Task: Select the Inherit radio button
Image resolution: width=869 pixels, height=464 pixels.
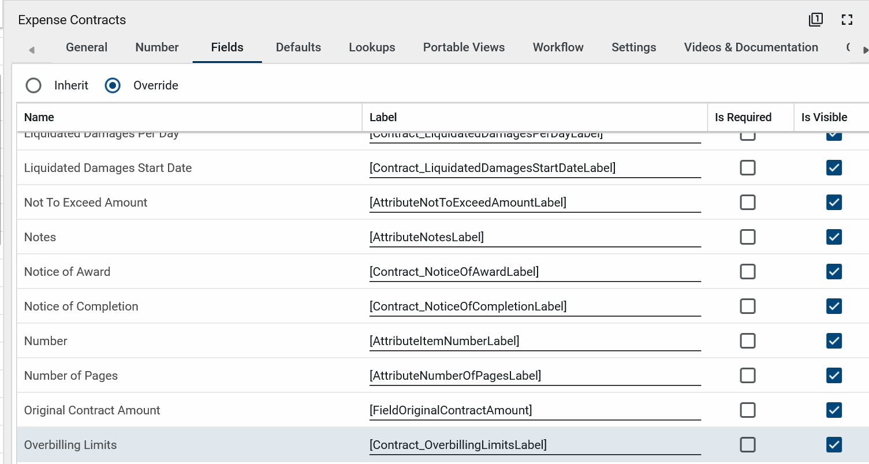Action: coord(33,85)
